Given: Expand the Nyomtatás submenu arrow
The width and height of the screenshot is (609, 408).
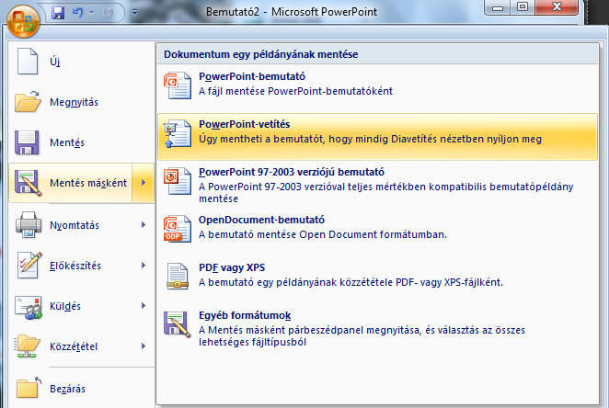Looking at the screenshot, I should (x=144, y=225).
